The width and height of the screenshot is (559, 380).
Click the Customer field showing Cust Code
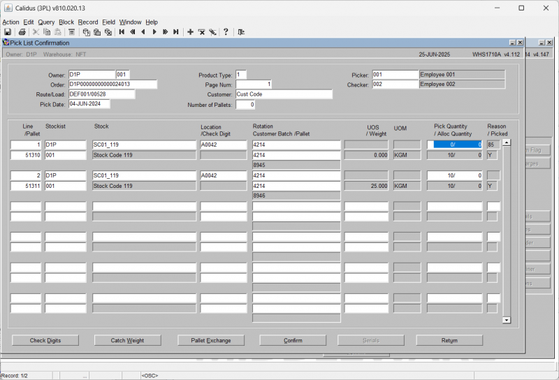tap(284, 94)
